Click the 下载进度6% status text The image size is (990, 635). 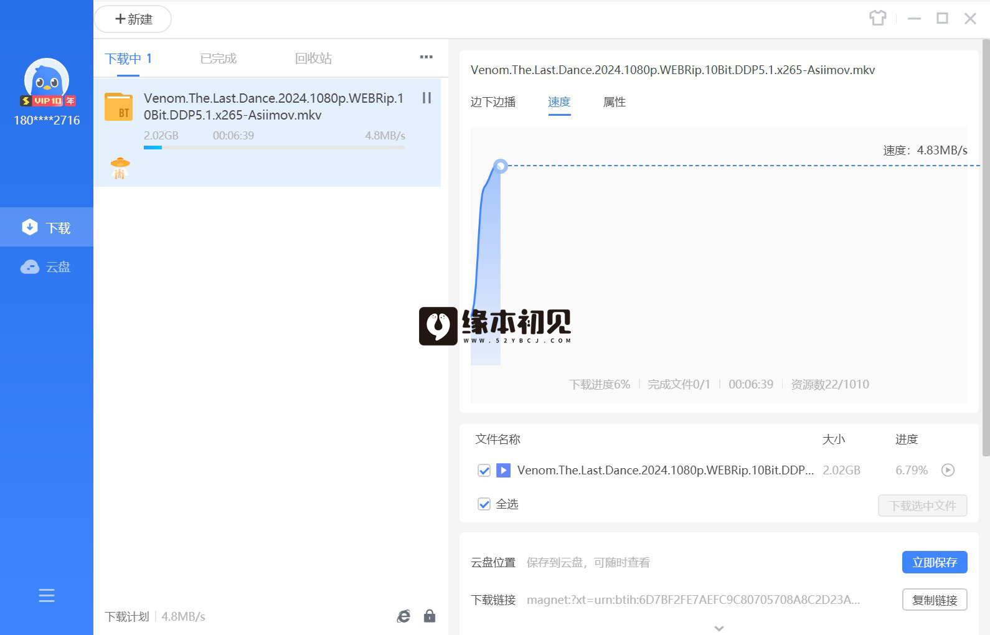tap(600, 385)
